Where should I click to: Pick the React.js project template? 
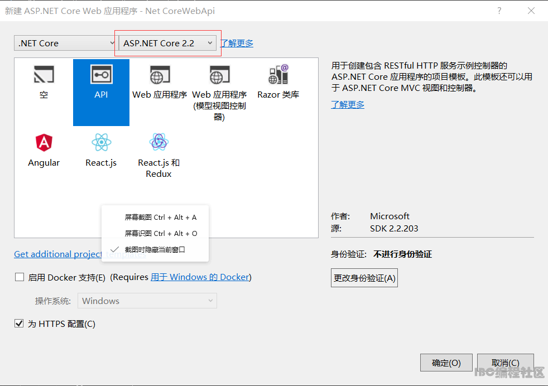[x=101, y=150]
